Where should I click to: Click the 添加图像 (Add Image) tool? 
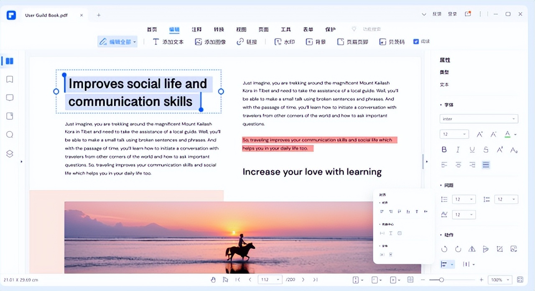click(x=210, y=42)
